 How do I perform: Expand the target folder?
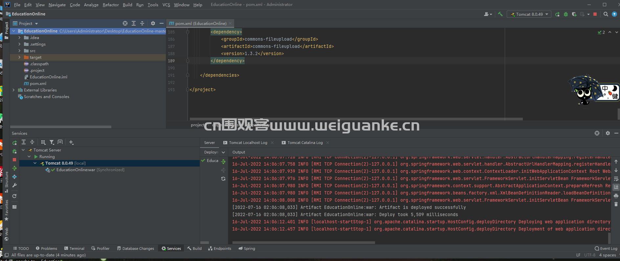click(x=19, y=57)
